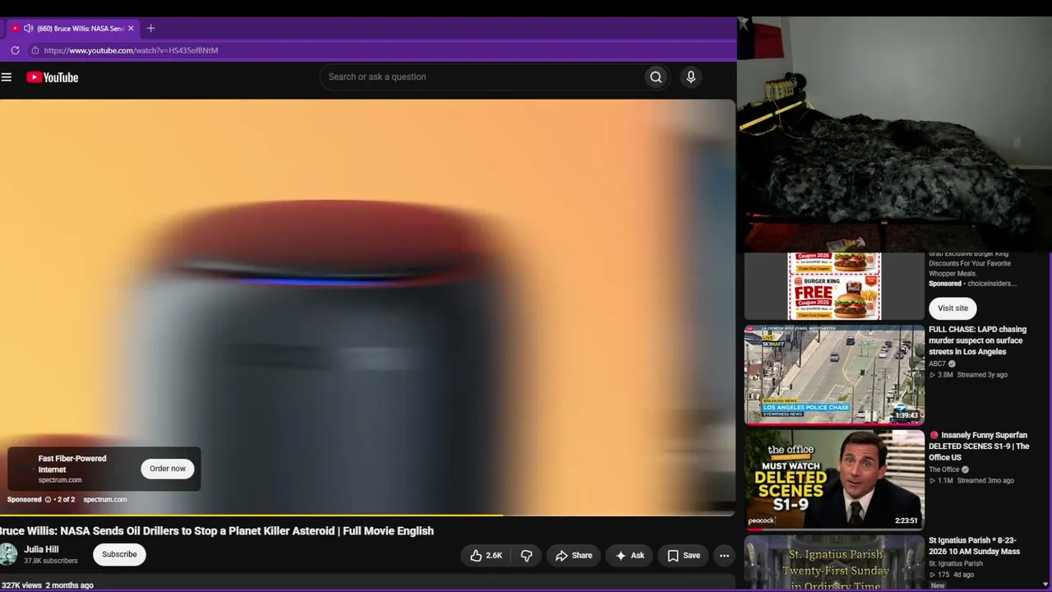The height and width of the screenshot is (592, 1052).
Task: Click the "2:23:51" duration badge
Action: (907, 520)
